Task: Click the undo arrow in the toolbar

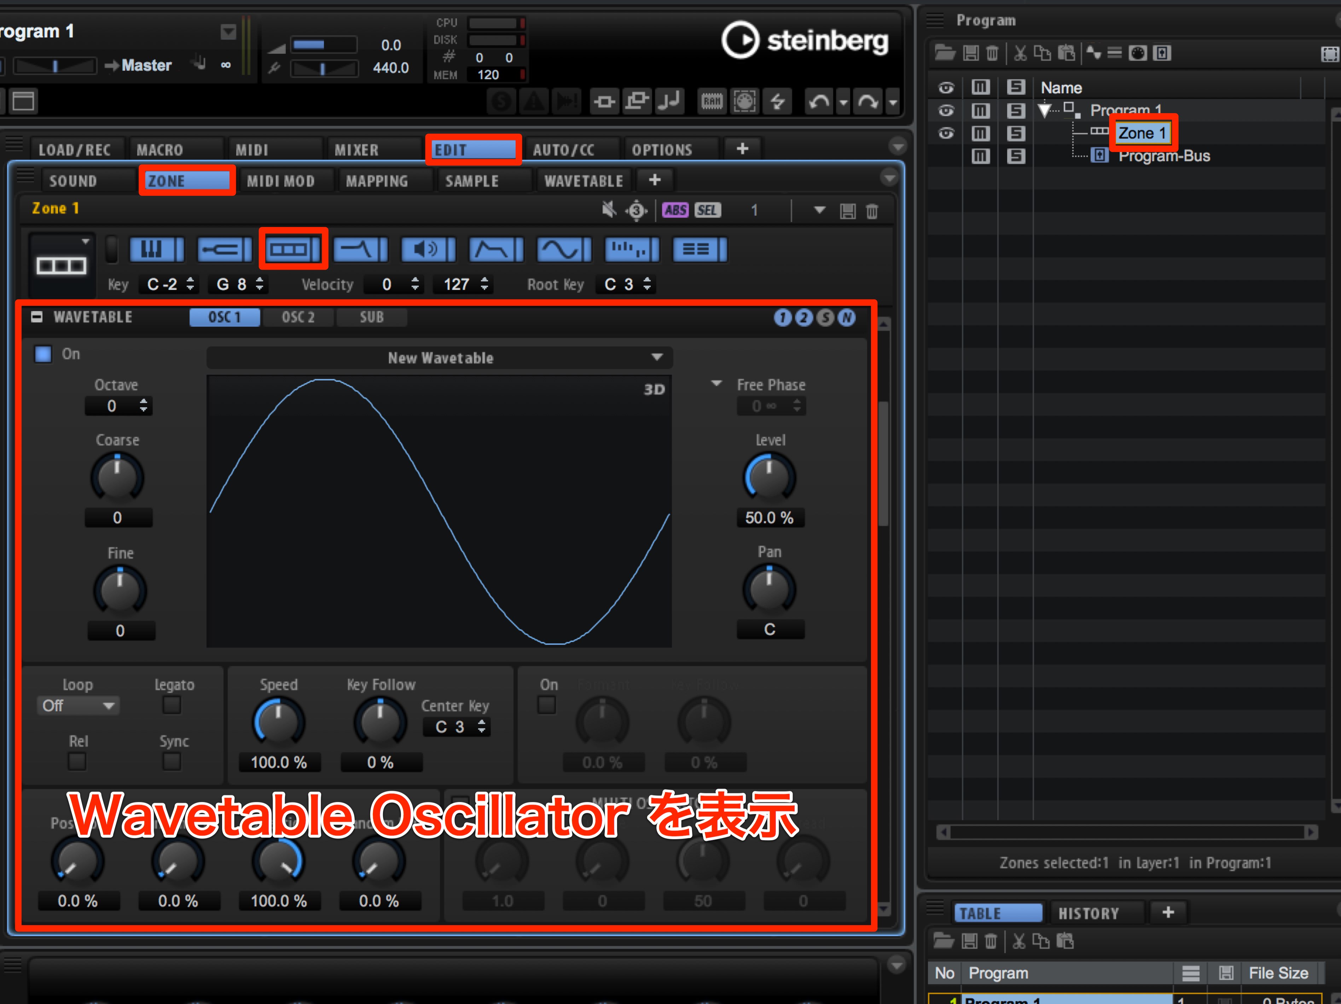Action: click(819, 101)
